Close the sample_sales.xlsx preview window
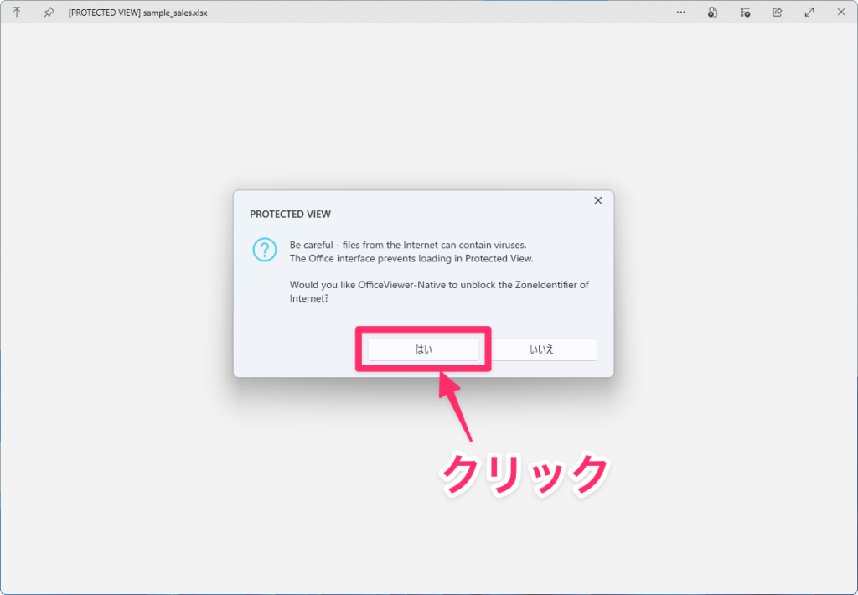 pos(840,13)
